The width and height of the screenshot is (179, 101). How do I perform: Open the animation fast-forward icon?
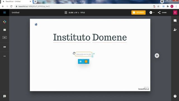point(4,47)
